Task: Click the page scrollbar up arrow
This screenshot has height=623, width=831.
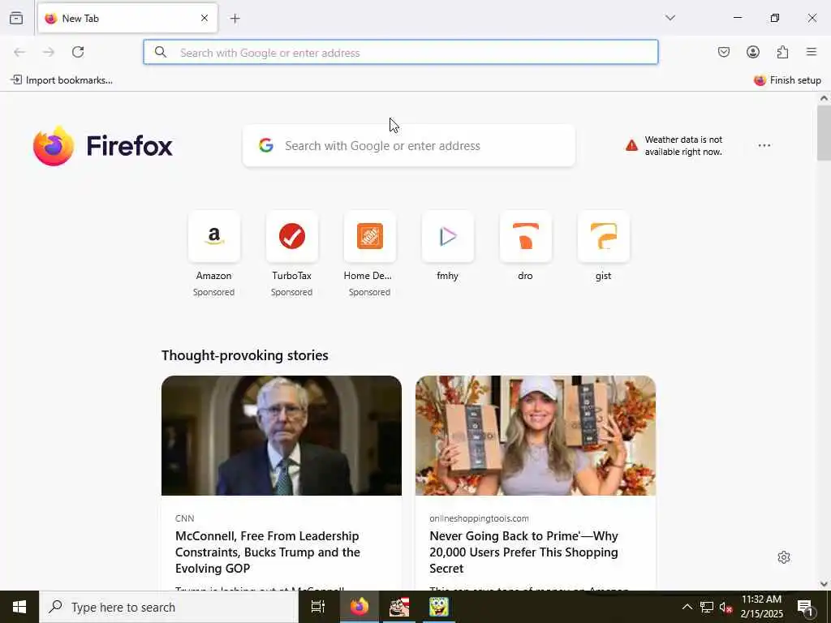Action: point(824,98)
